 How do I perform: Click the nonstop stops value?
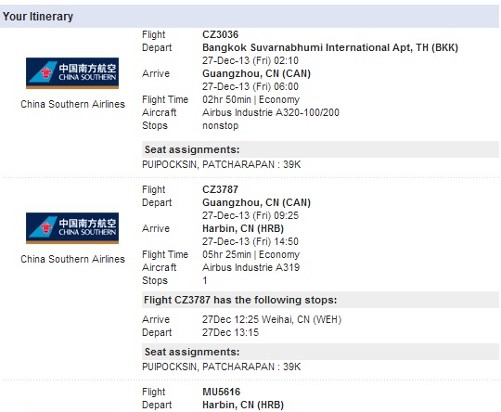(221, 125)
